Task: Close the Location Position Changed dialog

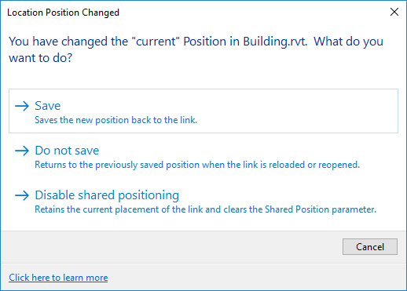Action: [394, 12]
